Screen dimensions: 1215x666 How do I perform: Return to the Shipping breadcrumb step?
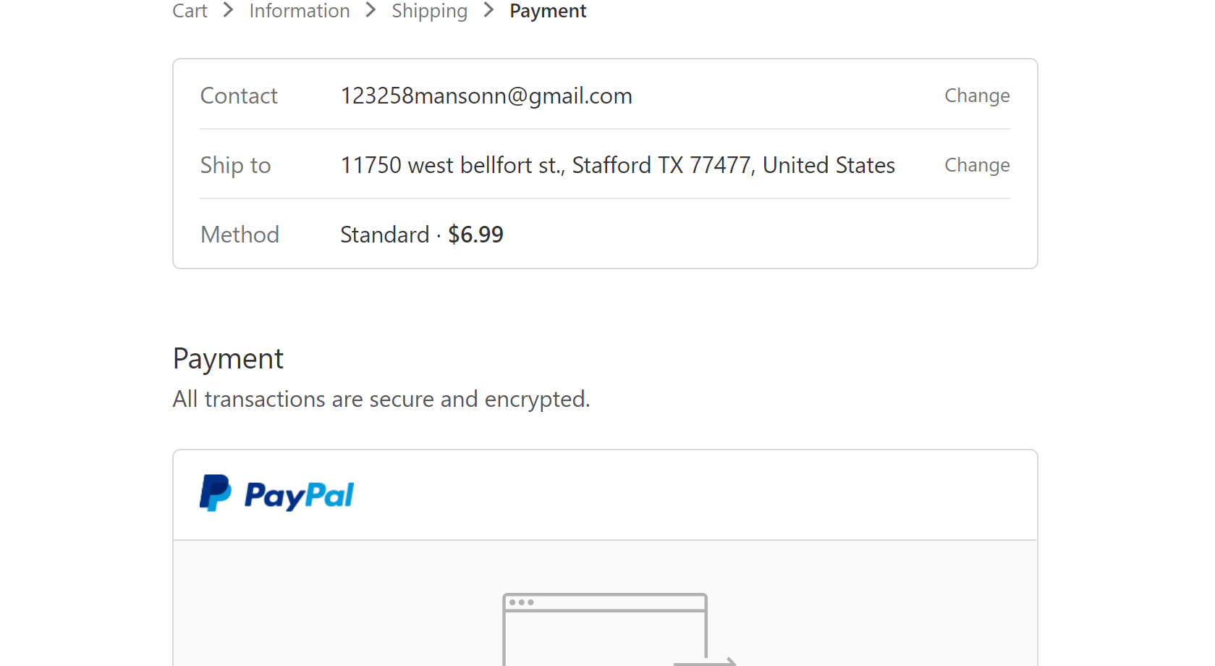429,11
